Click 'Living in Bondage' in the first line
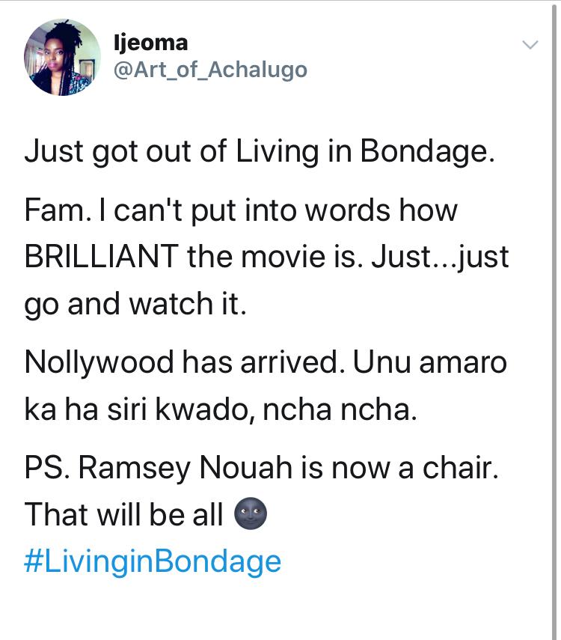561x640 pixels. (365, 151)
